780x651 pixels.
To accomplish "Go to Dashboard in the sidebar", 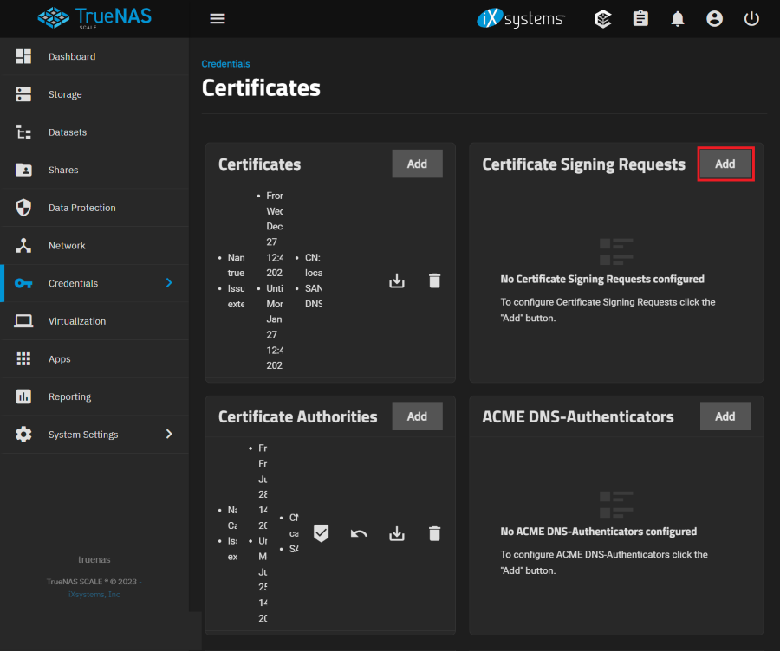I will point(72,56).
